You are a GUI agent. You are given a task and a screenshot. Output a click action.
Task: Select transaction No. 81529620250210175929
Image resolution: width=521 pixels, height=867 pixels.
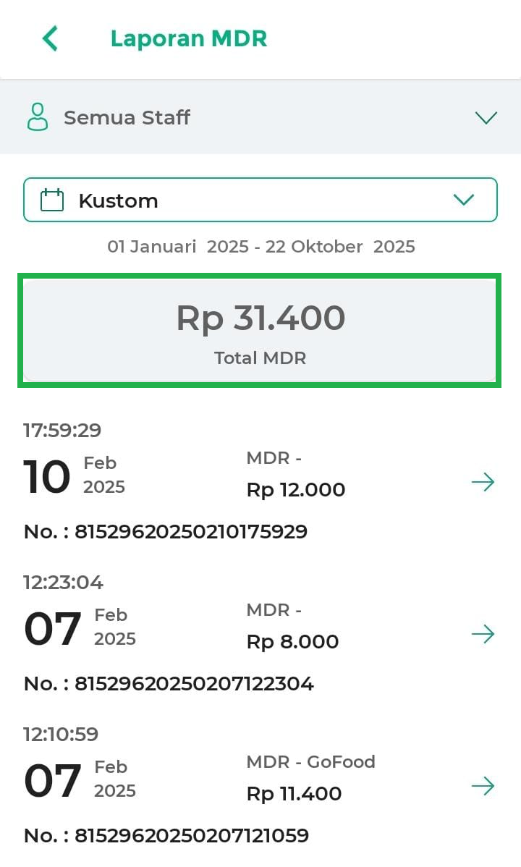click(x=166, y=532)
